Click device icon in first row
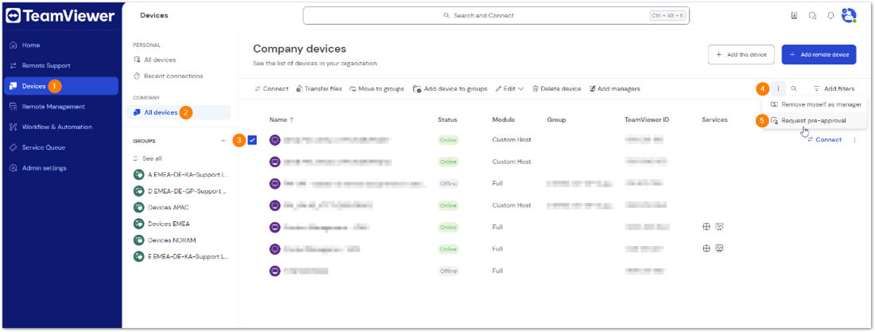This screenshot has width=875, height=332. pyautogui.click(x=274, y=140)
